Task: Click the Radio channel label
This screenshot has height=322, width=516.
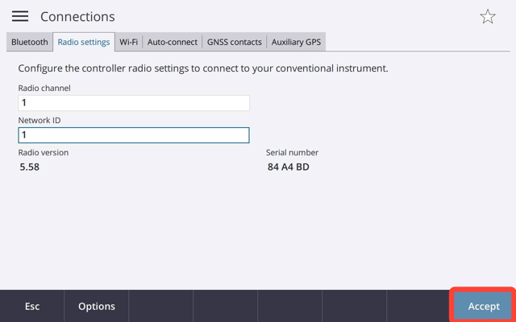Action: click(x=44, y=88)
